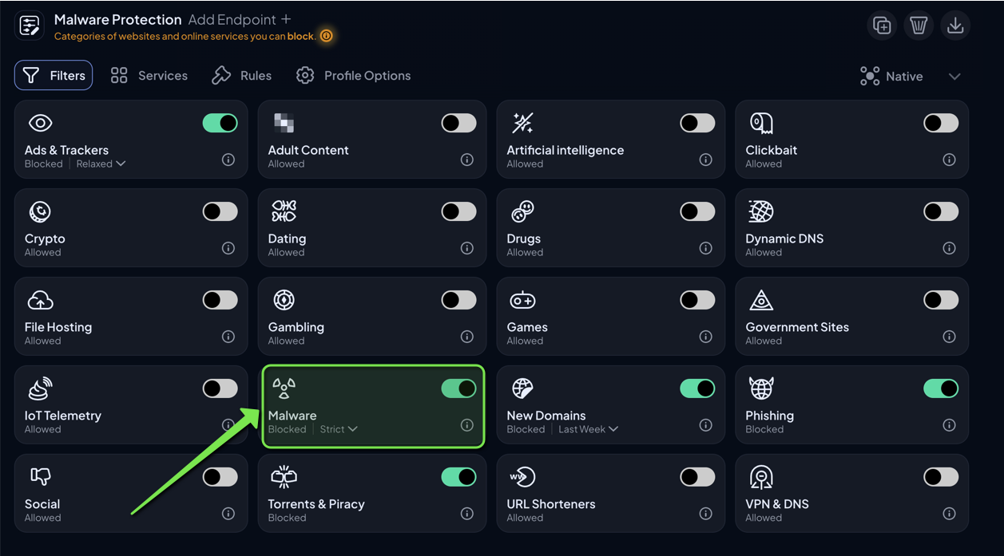
Task: Click the orange info icon after 'block'
Action: (326, 36)
